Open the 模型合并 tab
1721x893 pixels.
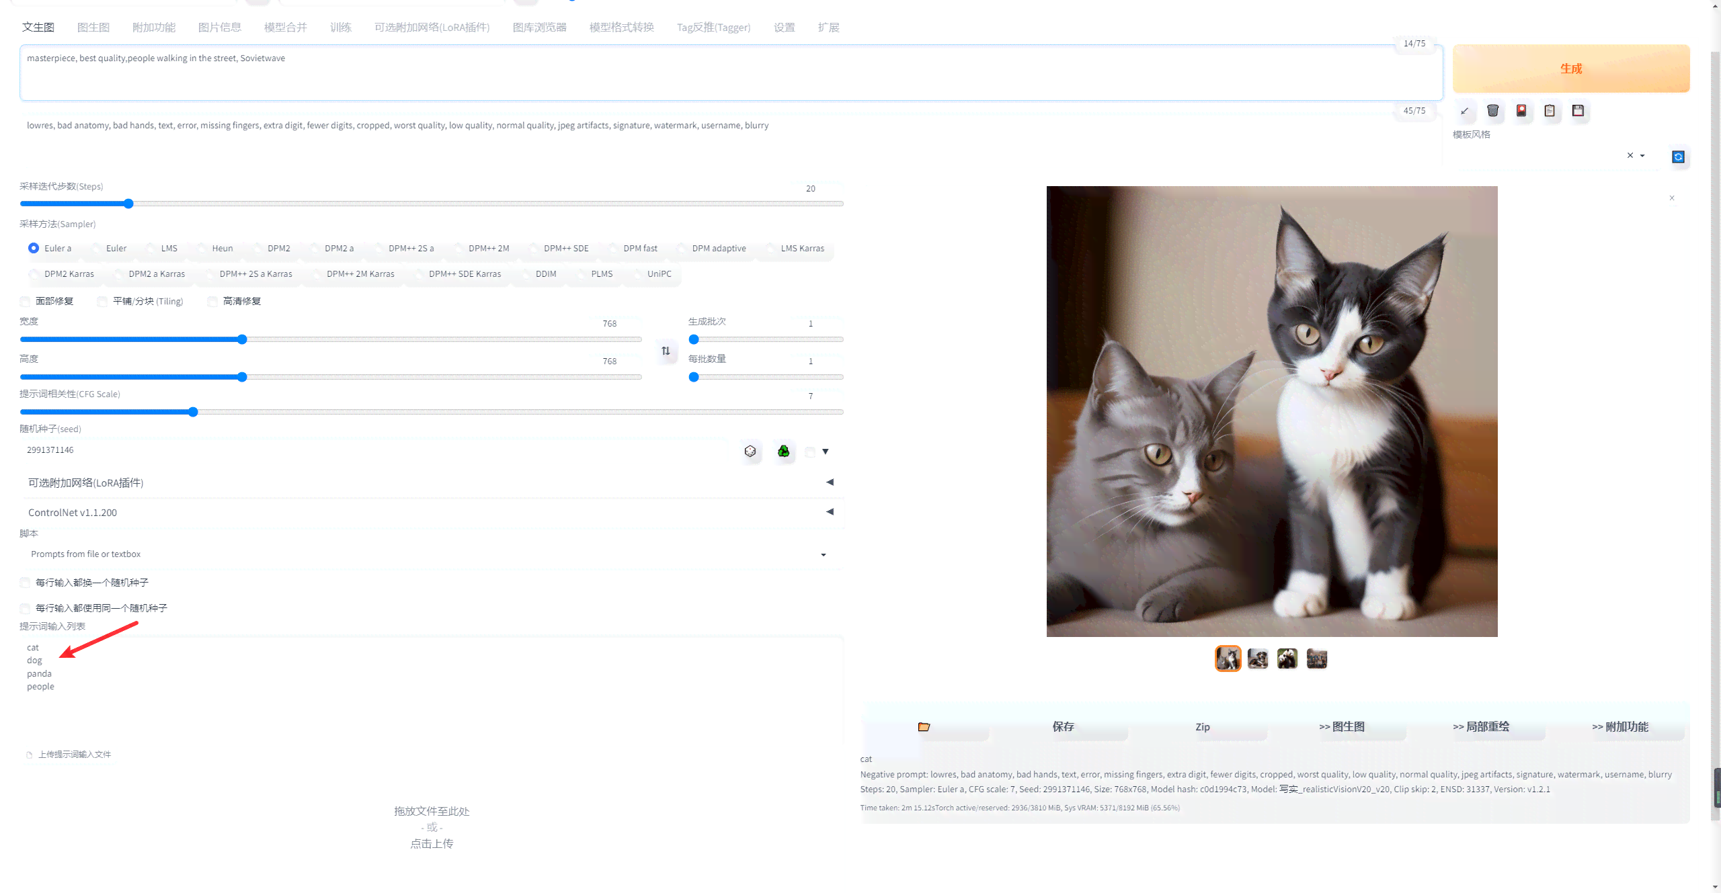(x=286, y=28)
